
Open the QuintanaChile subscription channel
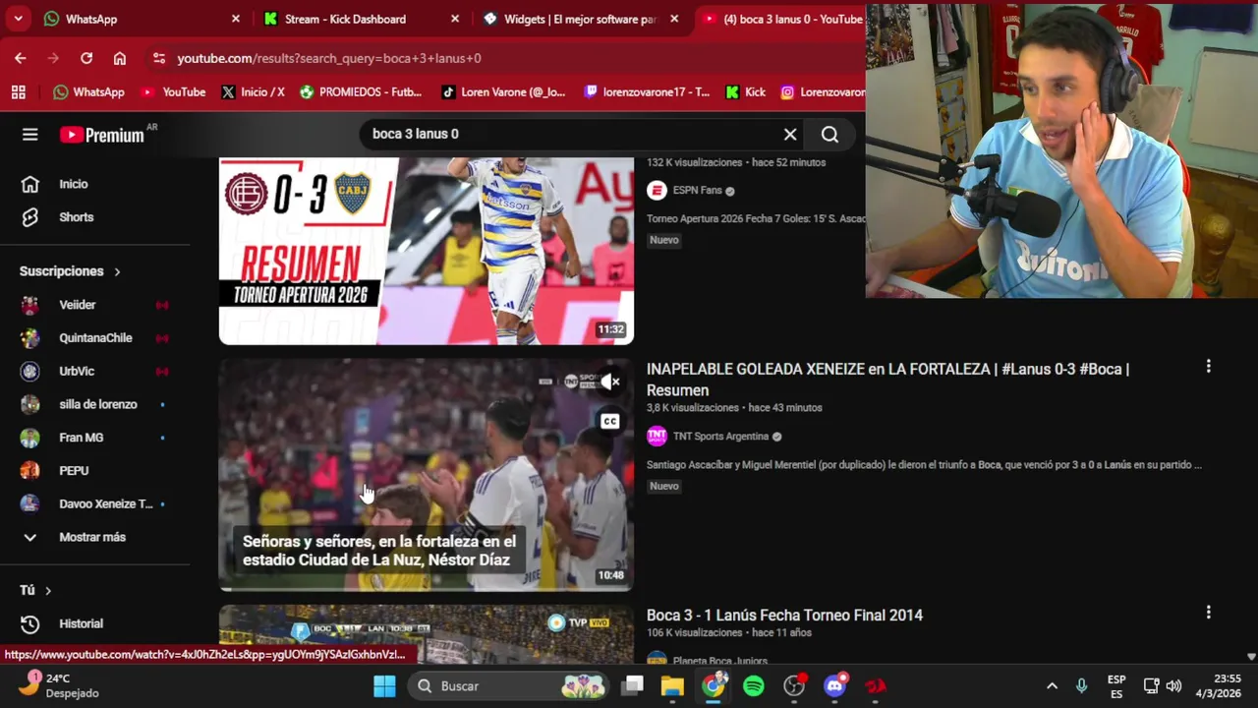[x=95, y=338]
